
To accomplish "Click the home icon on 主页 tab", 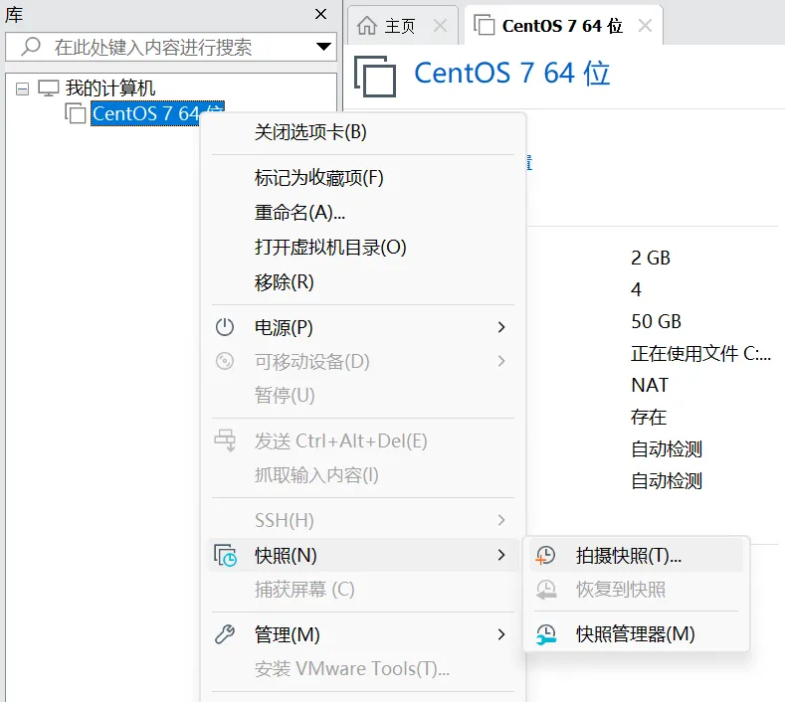I will tap(366, 25).
